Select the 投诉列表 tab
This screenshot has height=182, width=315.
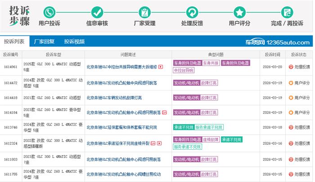pyautogui.click(x=14, y=42)
